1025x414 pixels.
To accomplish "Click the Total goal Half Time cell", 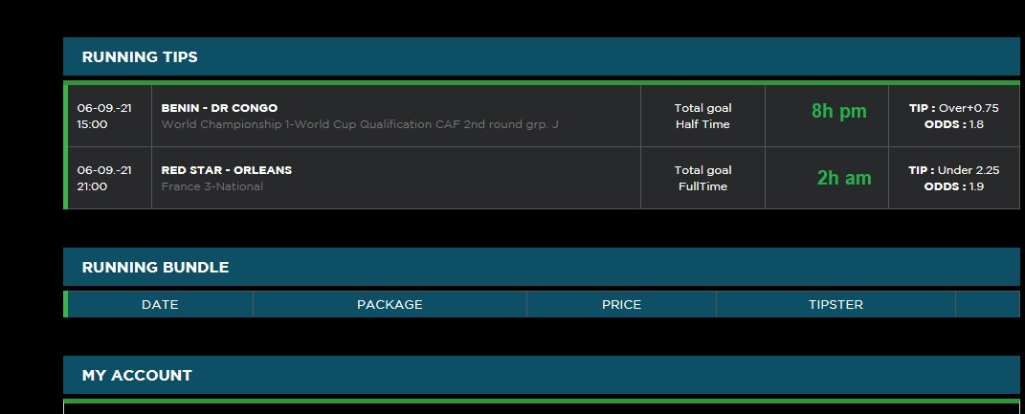I will [702, 116].
